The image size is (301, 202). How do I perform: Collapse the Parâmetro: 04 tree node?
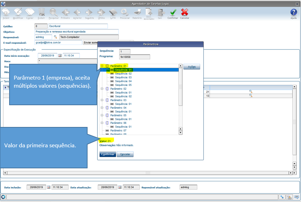pos(102,108)
